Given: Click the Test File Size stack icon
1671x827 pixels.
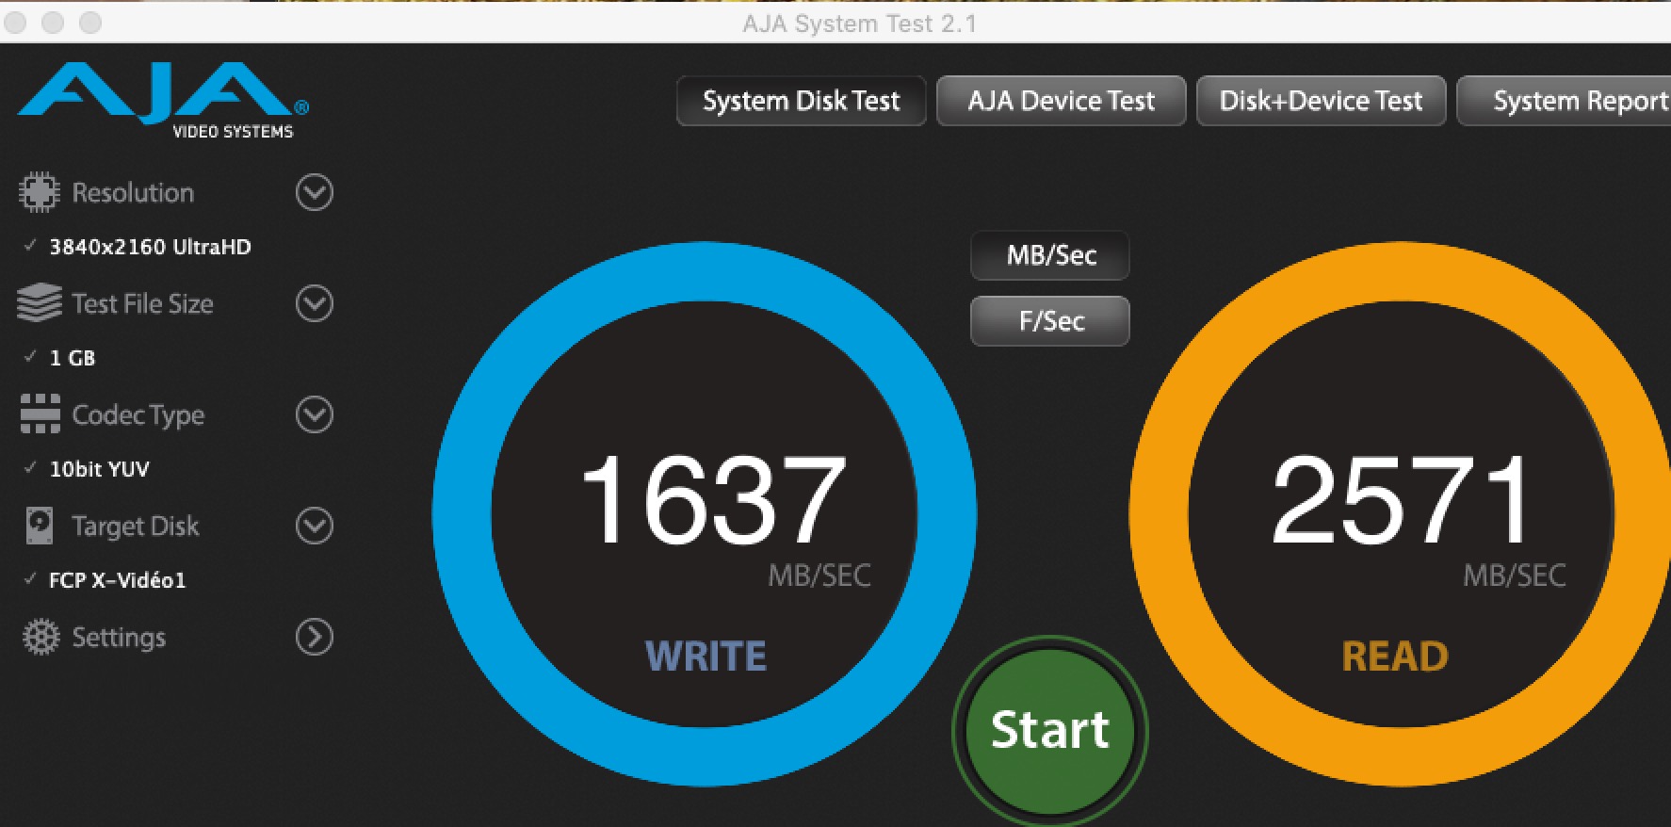Looking at the screenshot, I should 39,303.
